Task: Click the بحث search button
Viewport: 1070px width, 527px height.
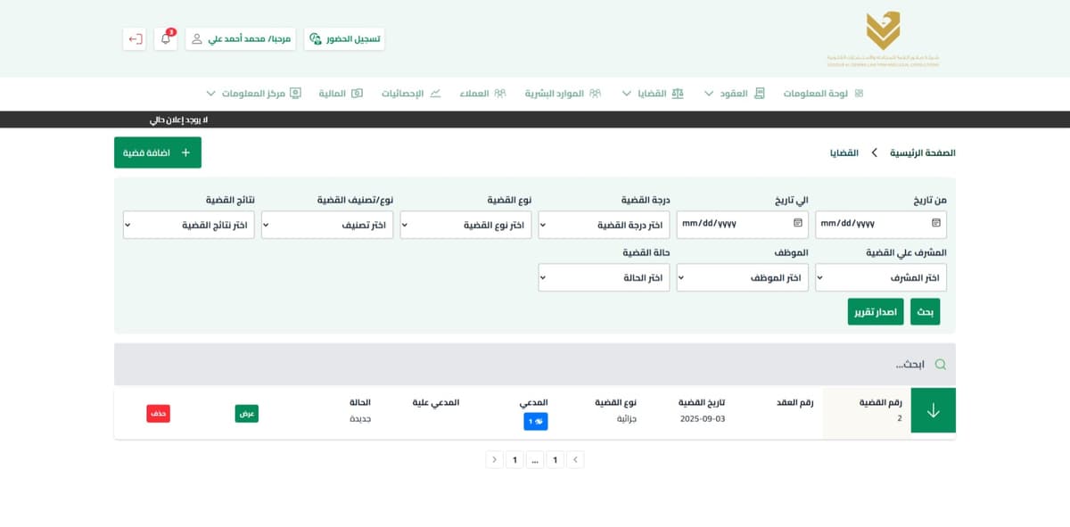Action: tap(926, 311)
